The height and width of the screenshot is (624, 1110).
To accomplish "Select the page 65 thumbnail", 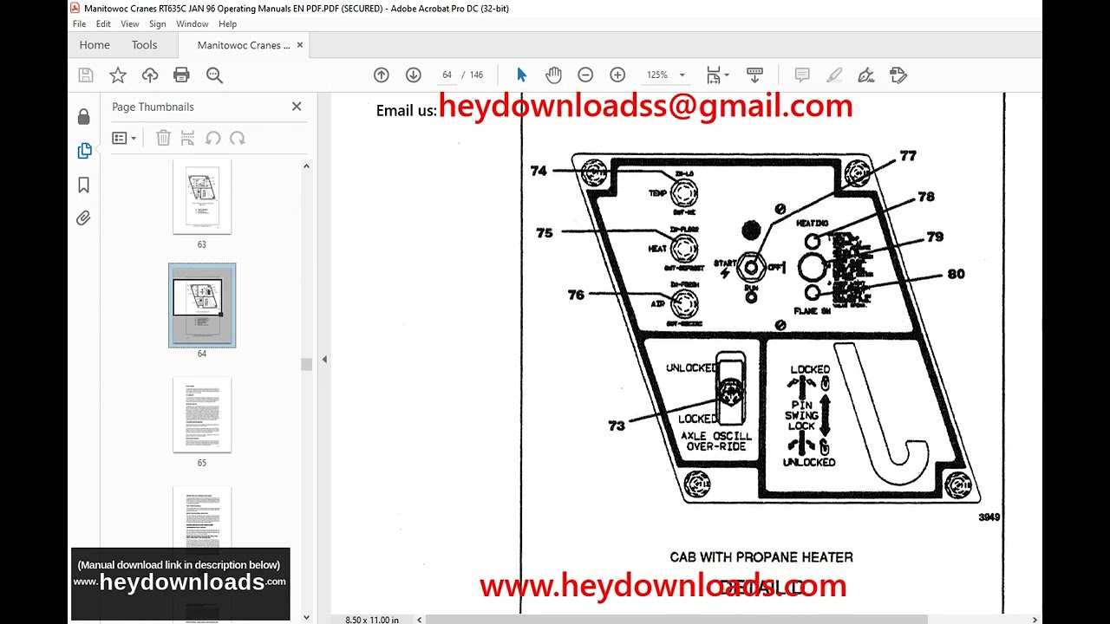I will coord(202,414).
